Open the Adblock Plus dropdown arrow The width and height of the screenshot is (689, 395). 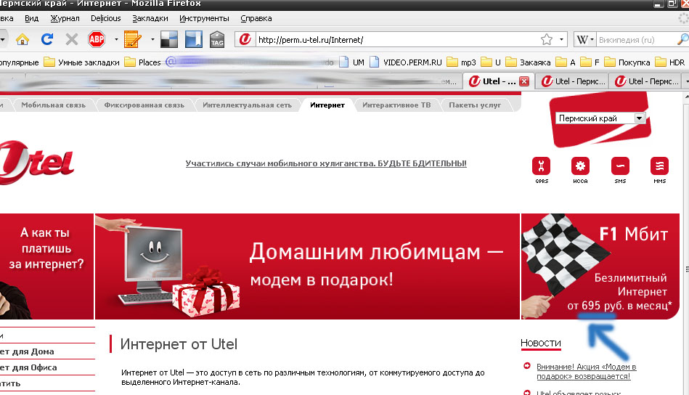[x=116, y=39]
